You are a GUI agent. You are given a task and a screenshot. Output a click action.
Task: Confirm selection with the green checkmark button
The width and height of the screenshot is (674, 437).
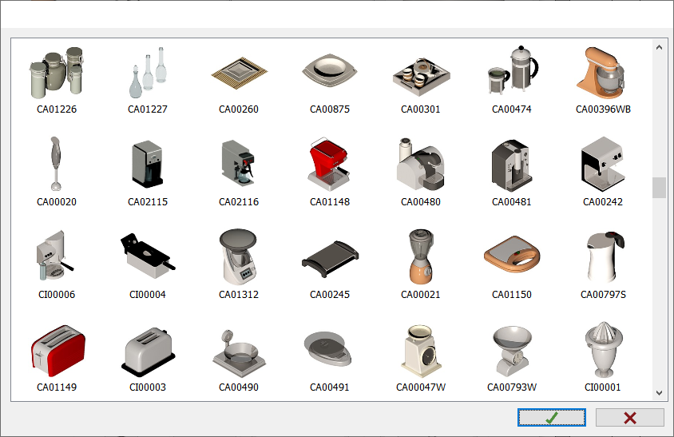(x=552, y=417)
